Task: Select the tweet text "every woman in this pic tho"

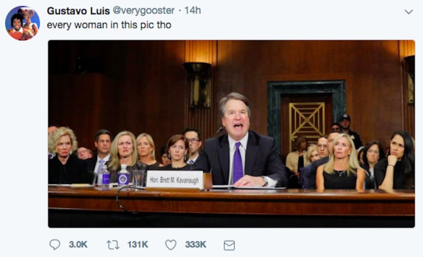Action: [x=109, y=24]
